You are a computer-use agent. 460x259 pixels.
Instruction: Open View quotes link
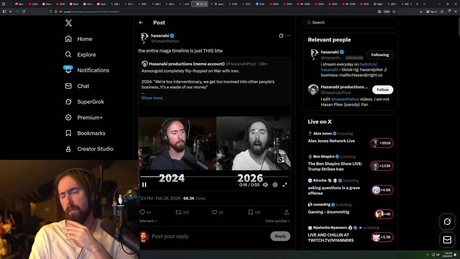coord(277,221)
